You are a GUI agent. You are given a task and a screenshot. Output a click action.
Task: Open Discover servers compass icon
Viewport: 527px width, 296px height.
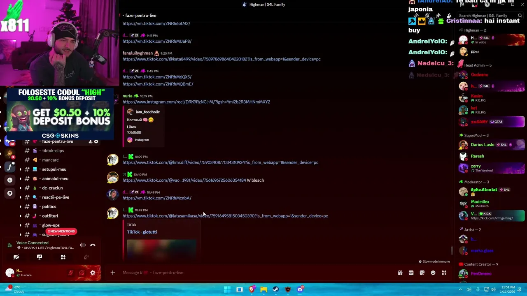point(10,193)
